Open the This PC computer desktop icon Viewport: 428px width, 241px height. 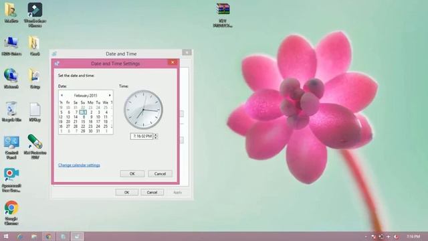pyautogui.click(x=11, y=46)
